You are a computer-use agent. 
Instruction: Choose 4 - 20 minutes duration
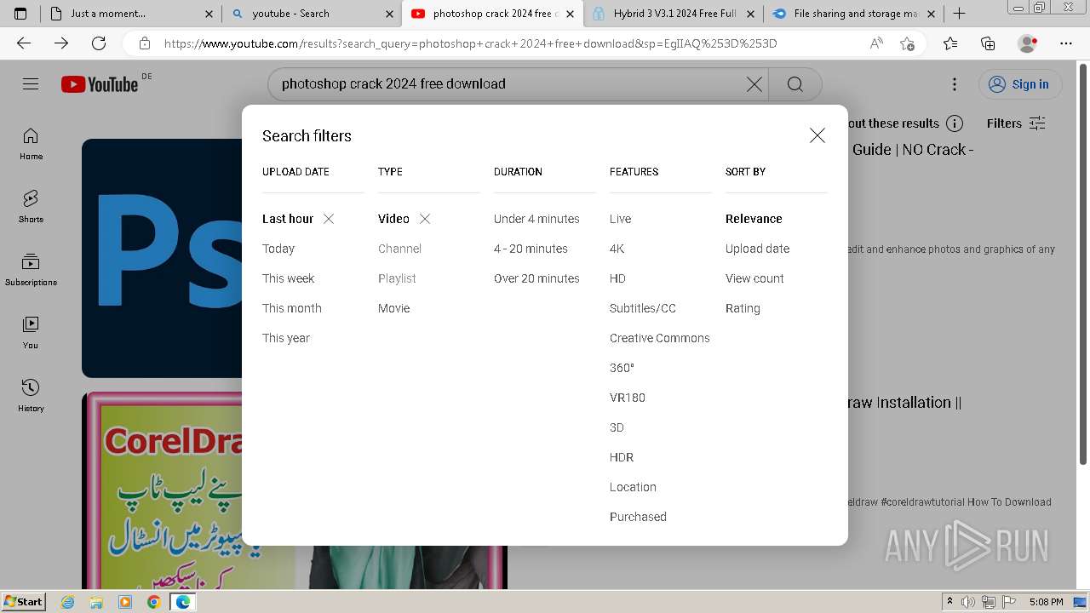tap(531, 249)
